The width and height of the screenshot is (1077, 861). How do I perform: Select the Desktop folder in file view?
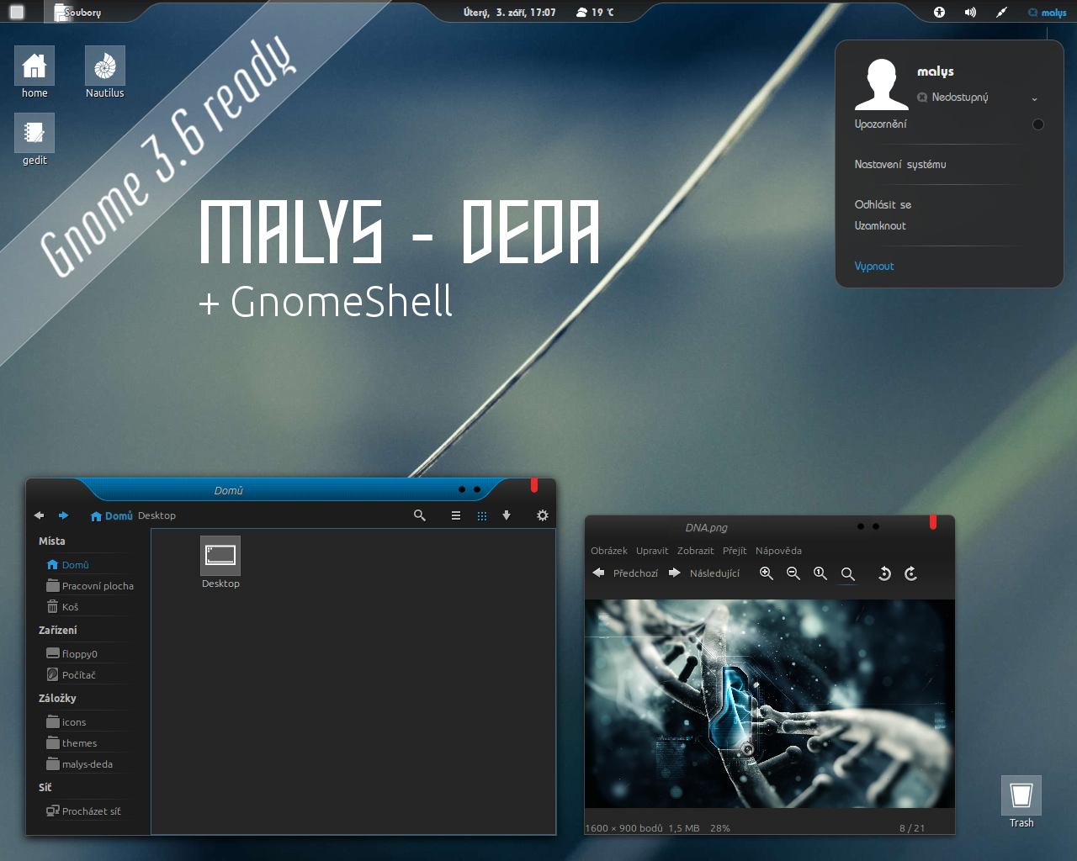point(220,563)
